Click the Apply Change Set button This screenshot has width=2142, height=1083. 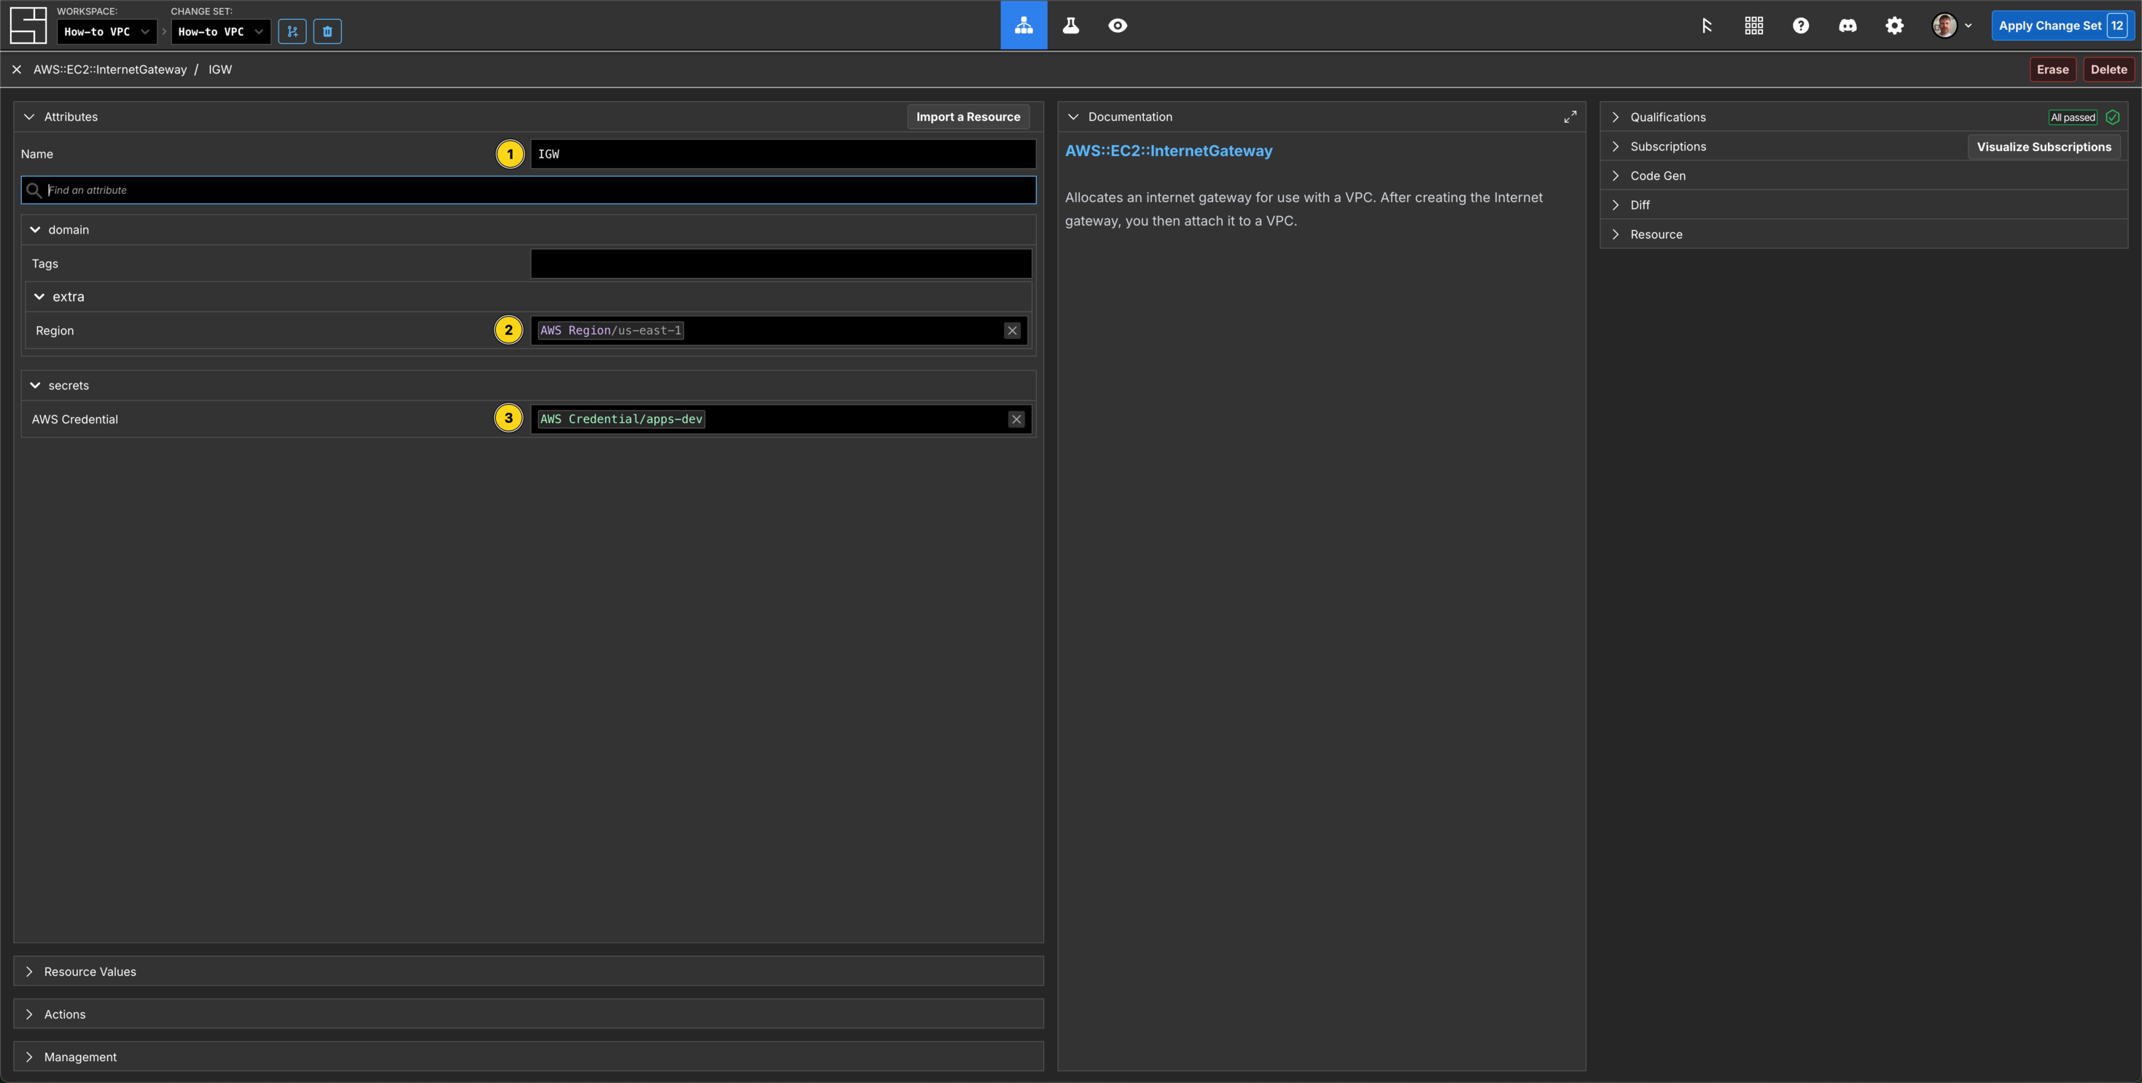click(x=2063, y=26)
